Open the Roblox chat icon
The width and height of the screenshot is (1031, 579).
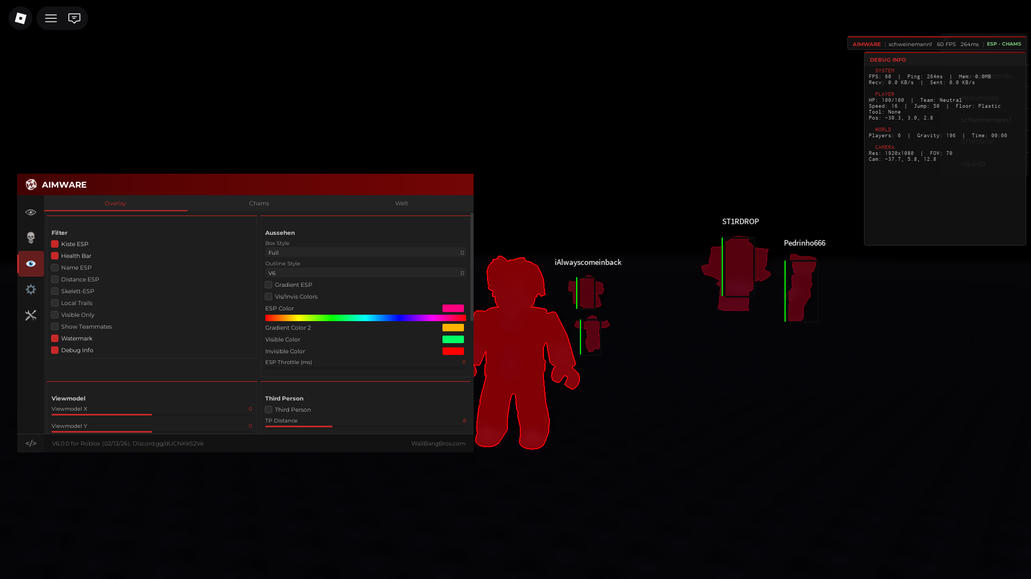pyautogui.click(x=74, y=18)
